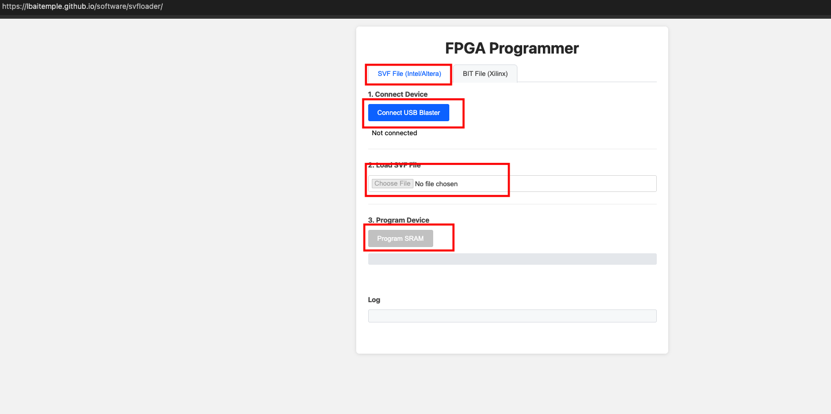Click the 'Not connected' status text
The image size is (831, 414).
(x=394, y=133)
